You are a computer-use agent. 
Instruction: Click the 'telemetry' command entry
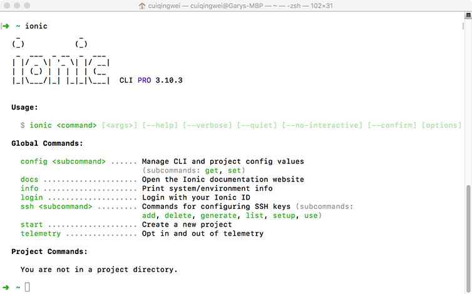41,234
